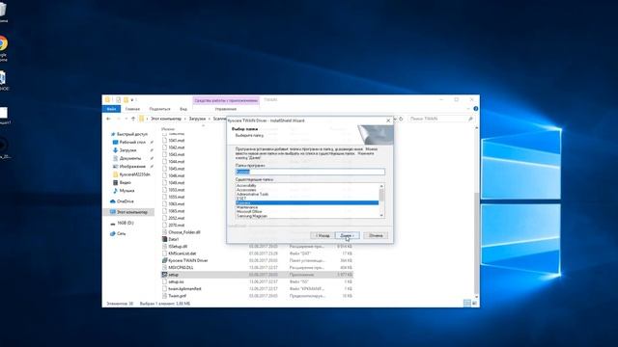Select the highlighted Kyocera folder entry
Image resolution: width=618 pixels, height=347 pixels.
307,202
